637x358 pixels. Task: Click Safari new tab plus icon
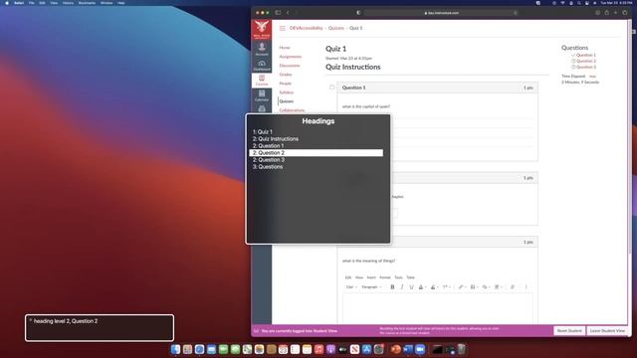point(615,13)
